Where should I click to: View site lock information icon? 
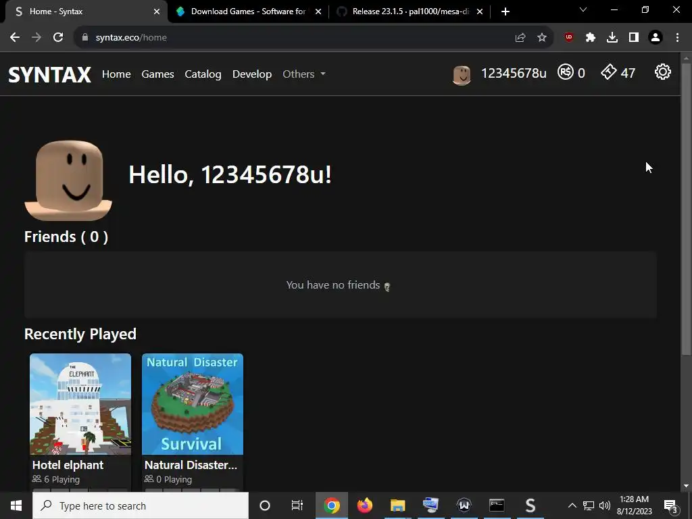[85, 38]
